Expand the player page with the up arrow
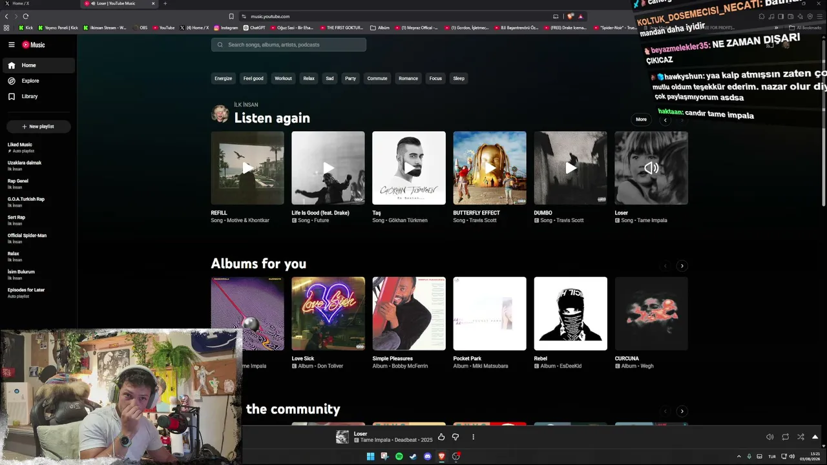This screenshot has width=827, height=465. (815, 437)
